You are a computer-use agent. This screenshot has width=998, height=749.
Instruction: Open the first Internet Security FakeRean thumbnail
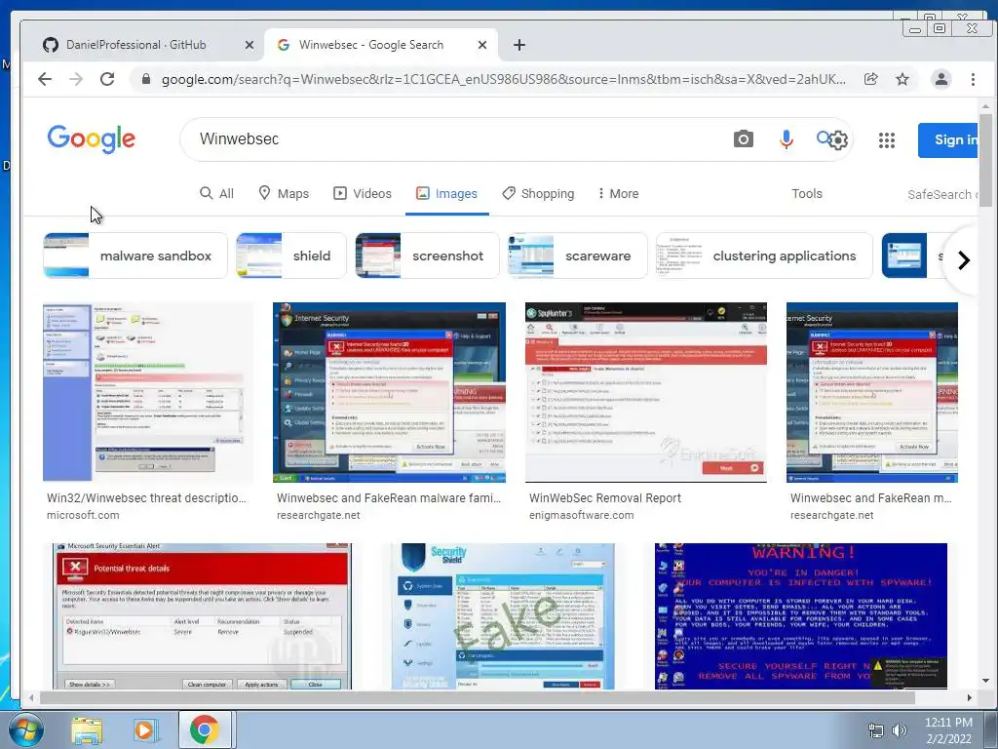(x=389, y=392)
